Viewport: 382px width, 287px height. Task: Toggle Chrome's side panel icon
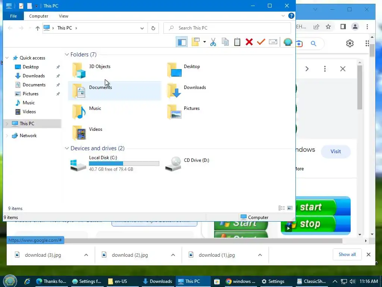pos(343,27)
